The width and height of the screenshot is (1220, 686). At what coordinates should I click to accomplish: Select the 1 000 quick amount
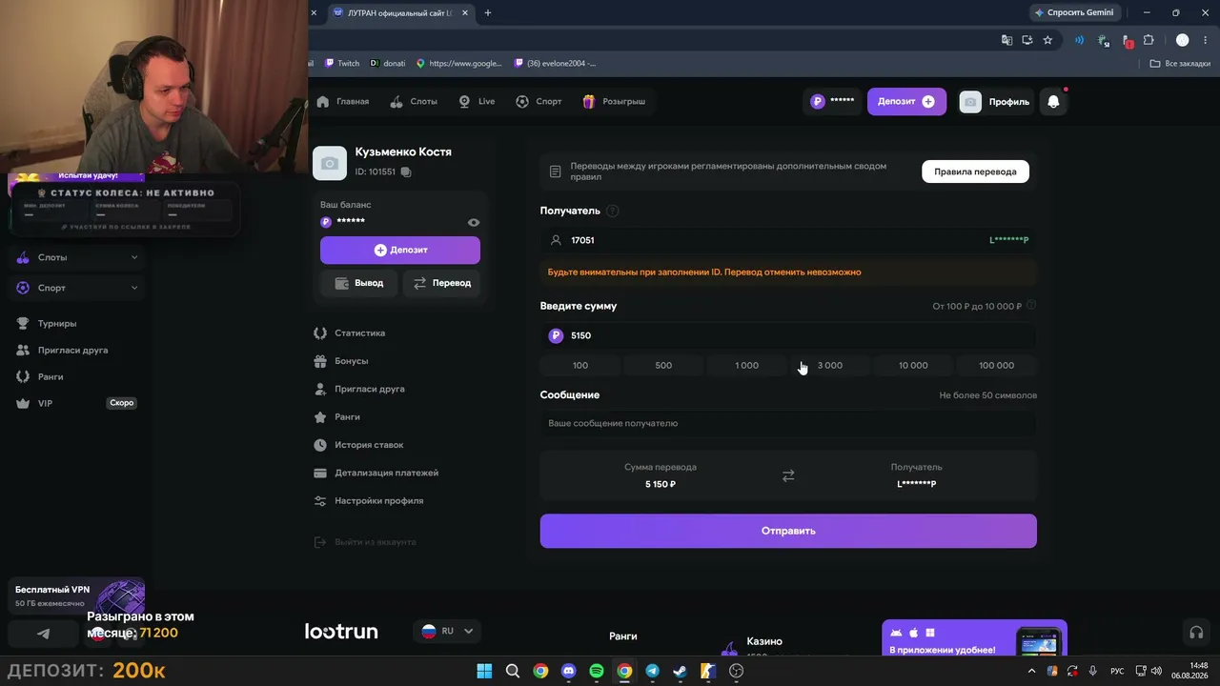pyautogui.click(x=747, y=366)
